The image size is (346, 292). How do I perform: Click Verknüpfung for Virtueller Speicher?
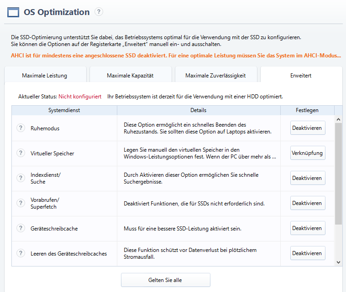[308, 153]
